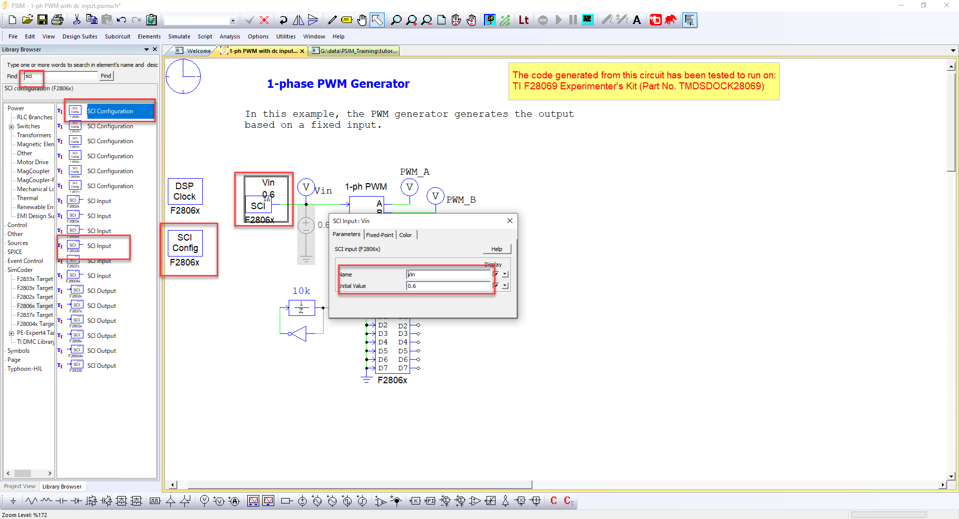
Task: Click Help in the SCI Input dialog
Action: pyautogui.click(x=496, y=249)
